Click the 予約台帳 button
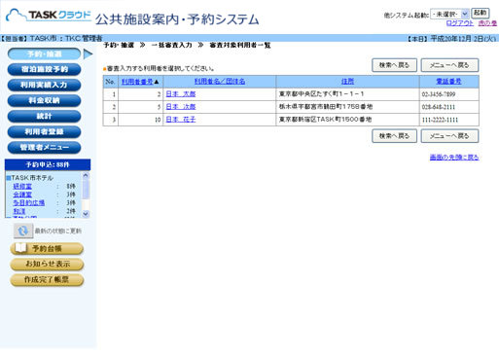 point(47,249)
